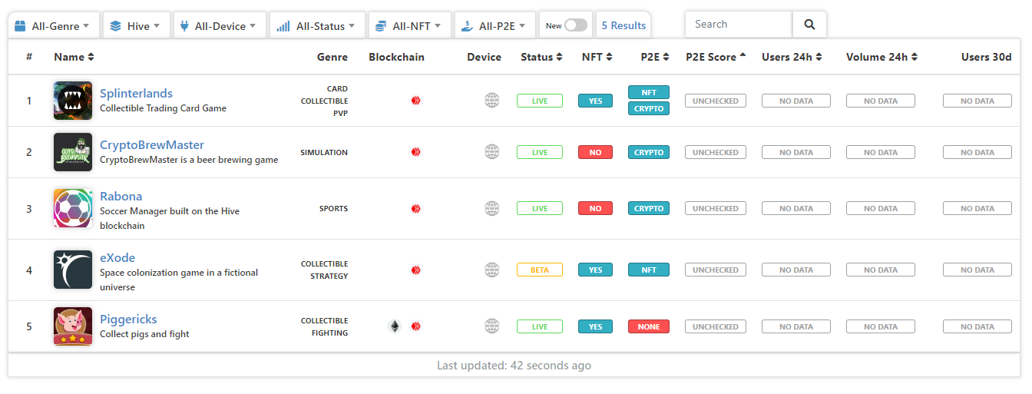
Task: Open the Splinterlands game link
Action: 136,94
